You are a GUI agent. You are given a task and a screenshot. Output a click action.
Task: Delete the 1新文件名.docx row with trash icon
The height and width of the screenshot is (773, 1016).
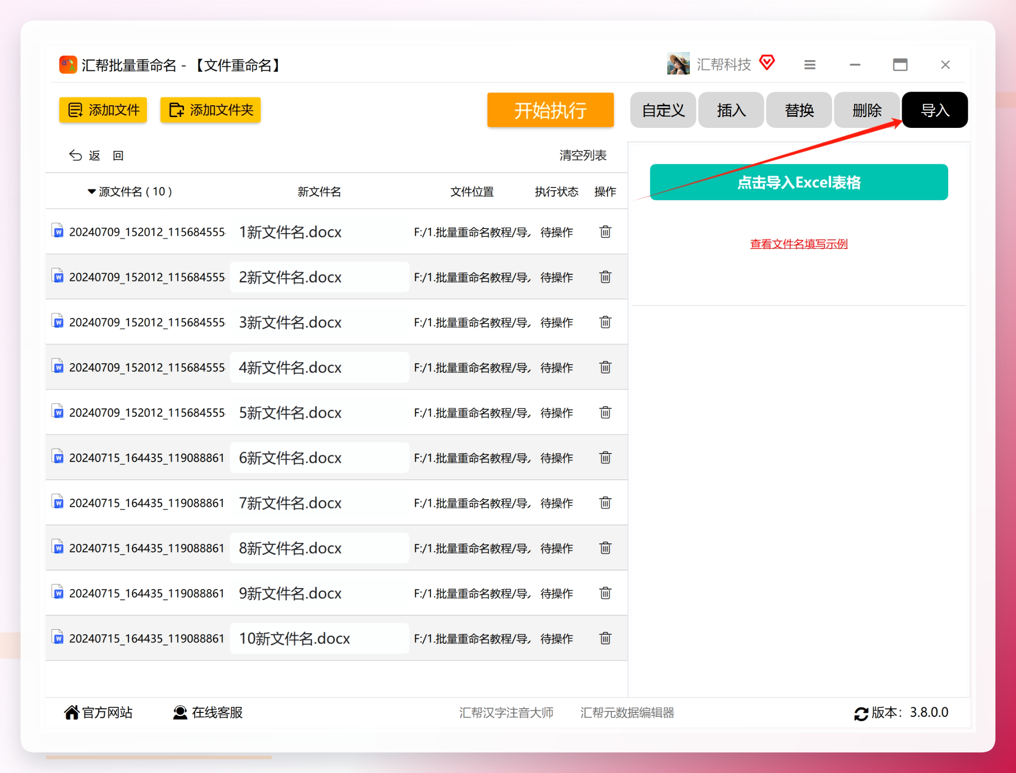[605, 232]
